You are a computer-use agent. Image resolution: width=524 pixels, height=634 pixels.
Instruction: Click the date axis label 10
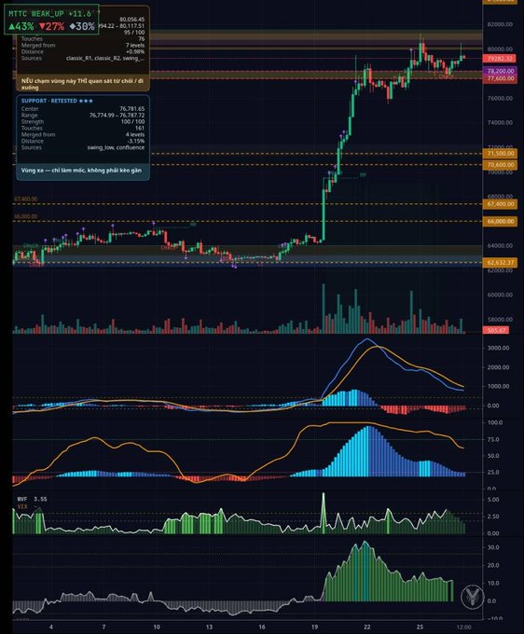tap(157, 627)
